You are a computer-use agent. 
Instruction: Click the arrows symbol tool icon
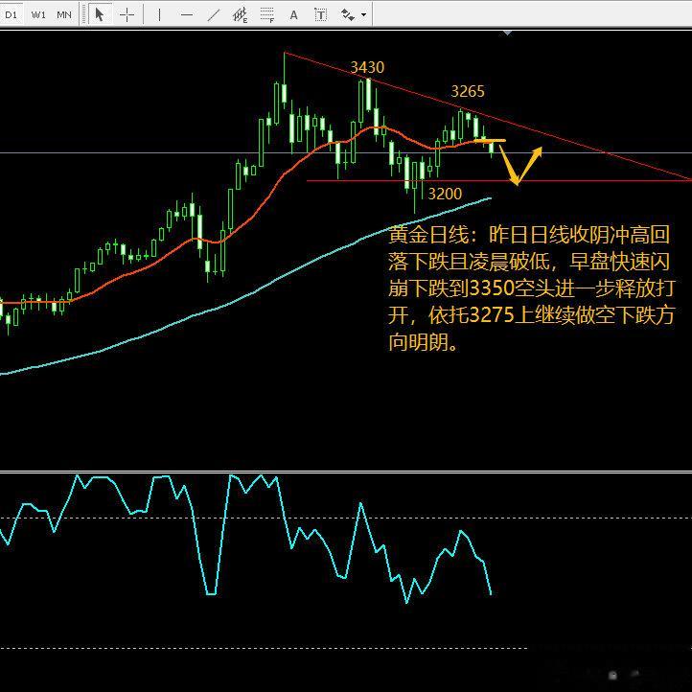coord(347,15)
